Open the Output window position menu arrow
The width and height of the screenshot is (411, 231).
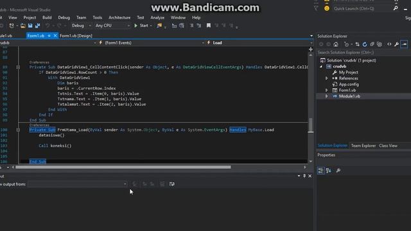tap(299, 176)
